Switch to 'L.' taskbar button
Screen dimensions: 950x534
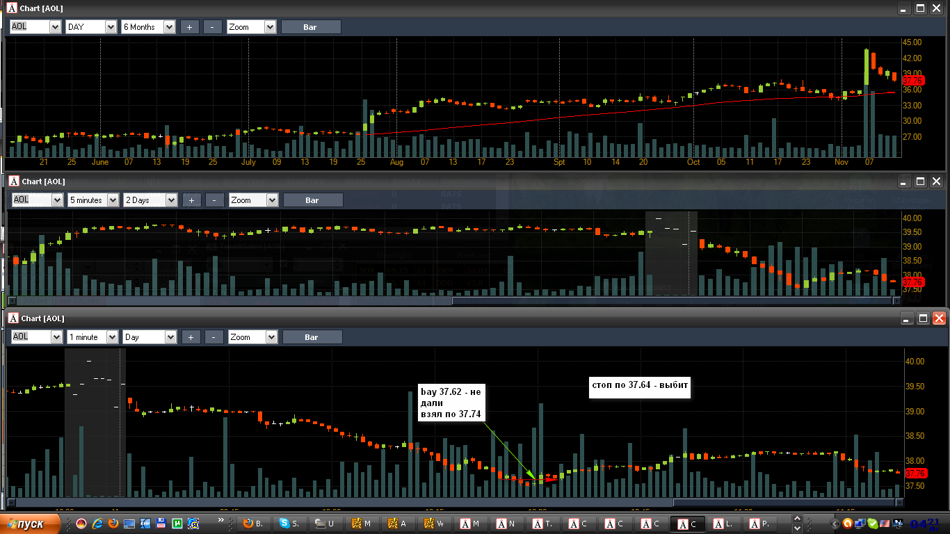point(725,524)
